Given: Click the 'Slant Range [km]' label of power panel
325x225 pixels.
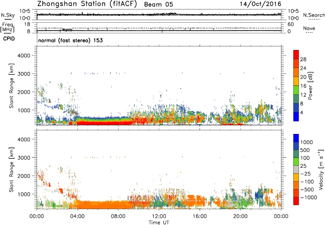Looking at the screenshot, I should (x=11, y=86).
